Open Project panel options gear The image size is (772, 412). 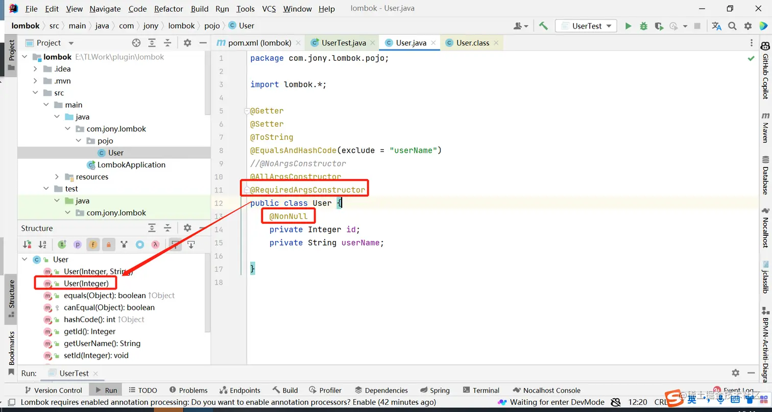(187, 43)
